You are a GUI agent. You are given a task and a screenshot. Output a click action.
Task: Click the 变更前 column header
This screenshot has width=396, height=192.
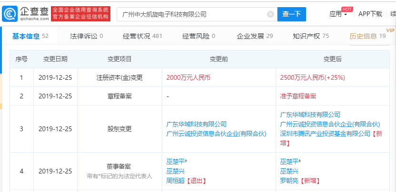tap(219, 59)
